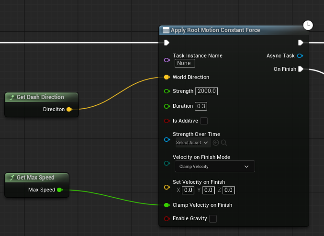Click the Set Velocity Y value field
324x236 pixels.
(x=209, y=190)
